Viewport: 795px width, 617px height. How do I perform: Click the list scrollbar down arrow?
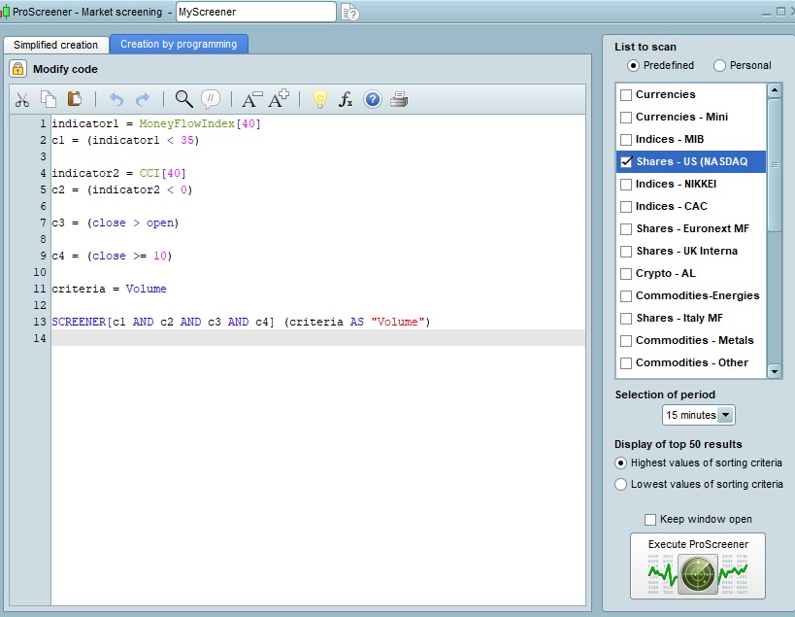click(x=774, y=370)
